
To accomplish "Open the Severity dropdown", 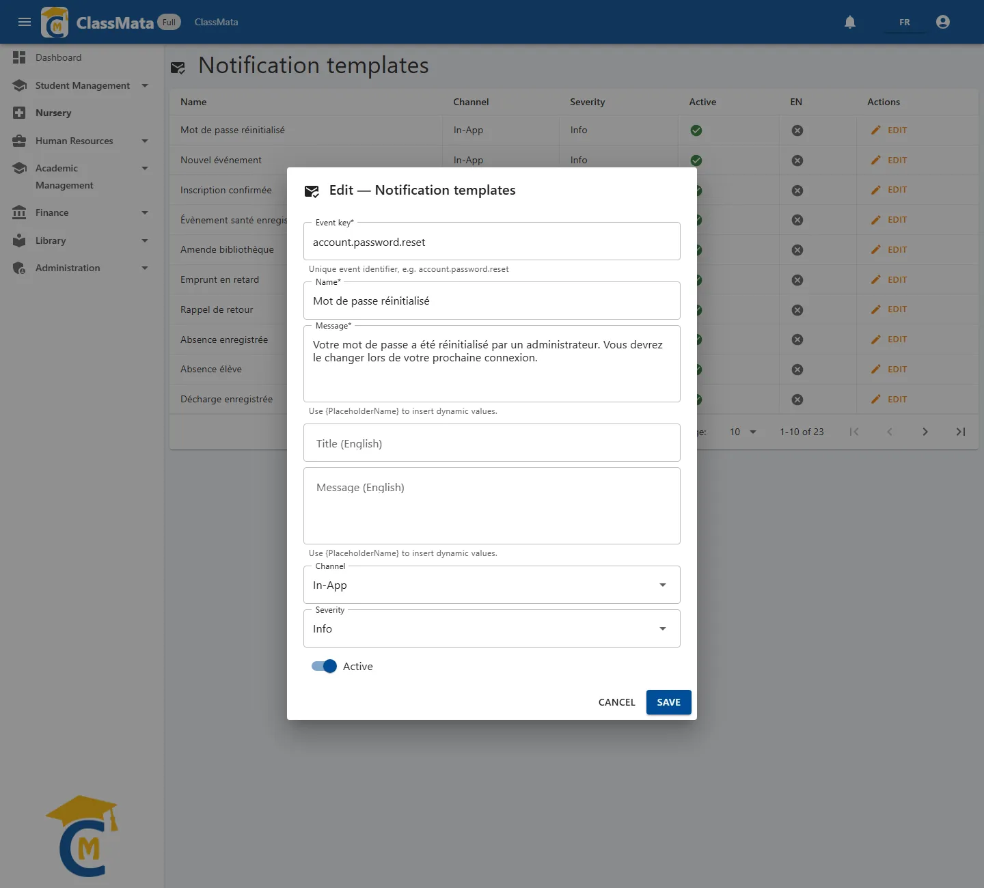I will coord(492,628).
